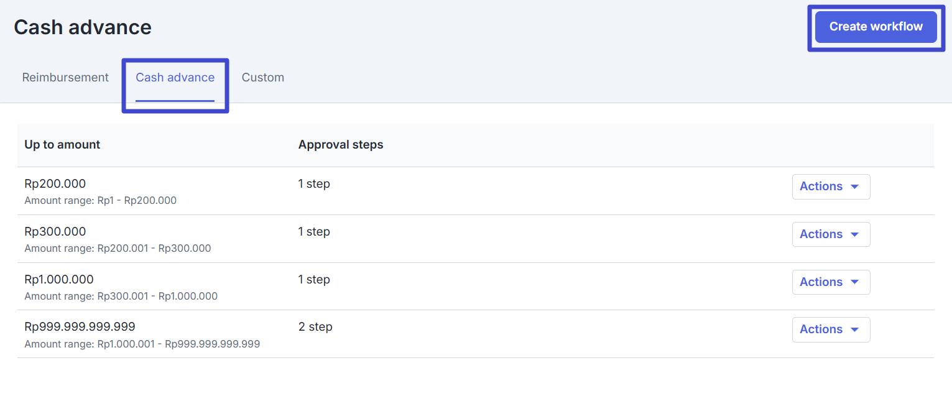
Task: Open the Custom tab
Action: click(262, 78)
